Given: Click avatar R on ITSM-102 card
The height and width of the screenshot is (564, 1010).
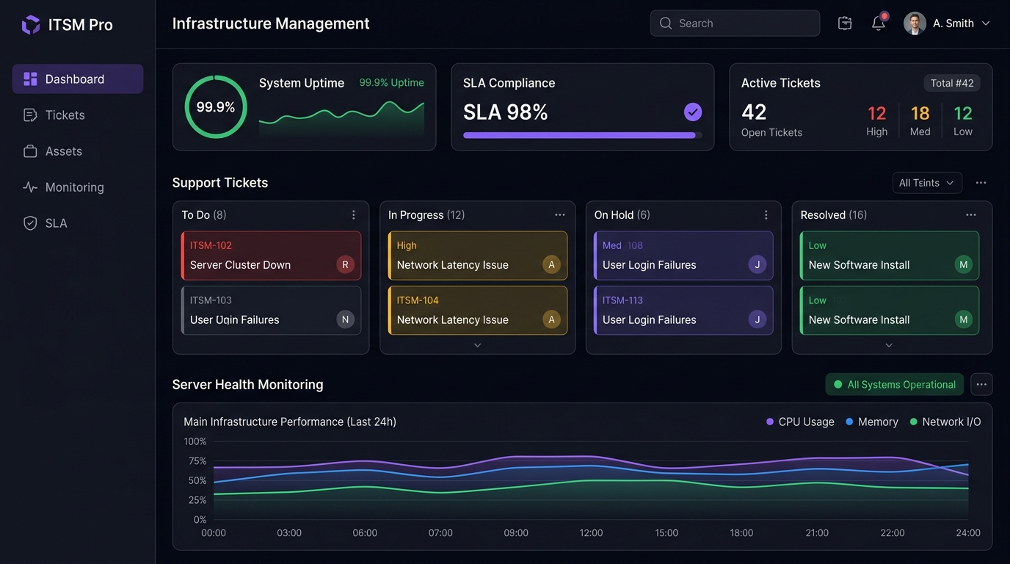Looking at the screenshot, I should point(345,265).
